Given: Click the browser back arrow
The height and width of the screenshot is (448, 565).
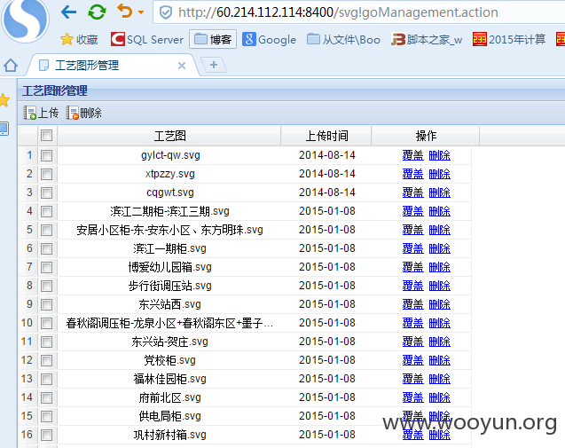Looking at the screenshot, I should pos(69,12).
